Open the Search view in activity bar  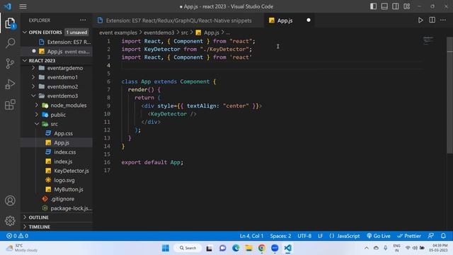pos(10,43)
